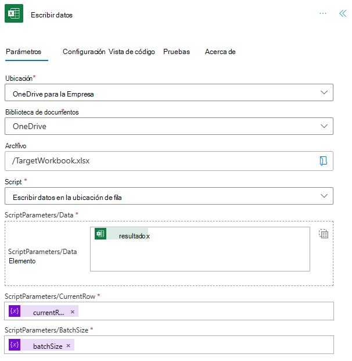The image size is (352, 361).
Task: Open the Script selection dropdown
Action: 324,196
